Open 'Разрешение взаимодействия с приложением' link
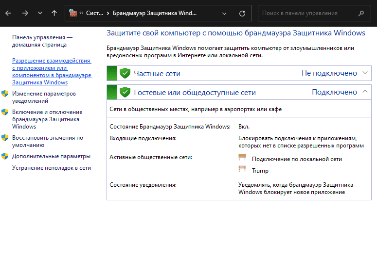Screen dimensions: 377x259 tap(52, 71)
